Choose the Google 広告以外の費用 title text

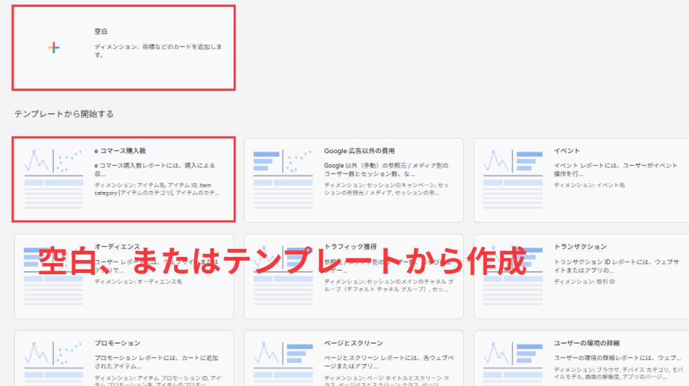click(359, 151)
